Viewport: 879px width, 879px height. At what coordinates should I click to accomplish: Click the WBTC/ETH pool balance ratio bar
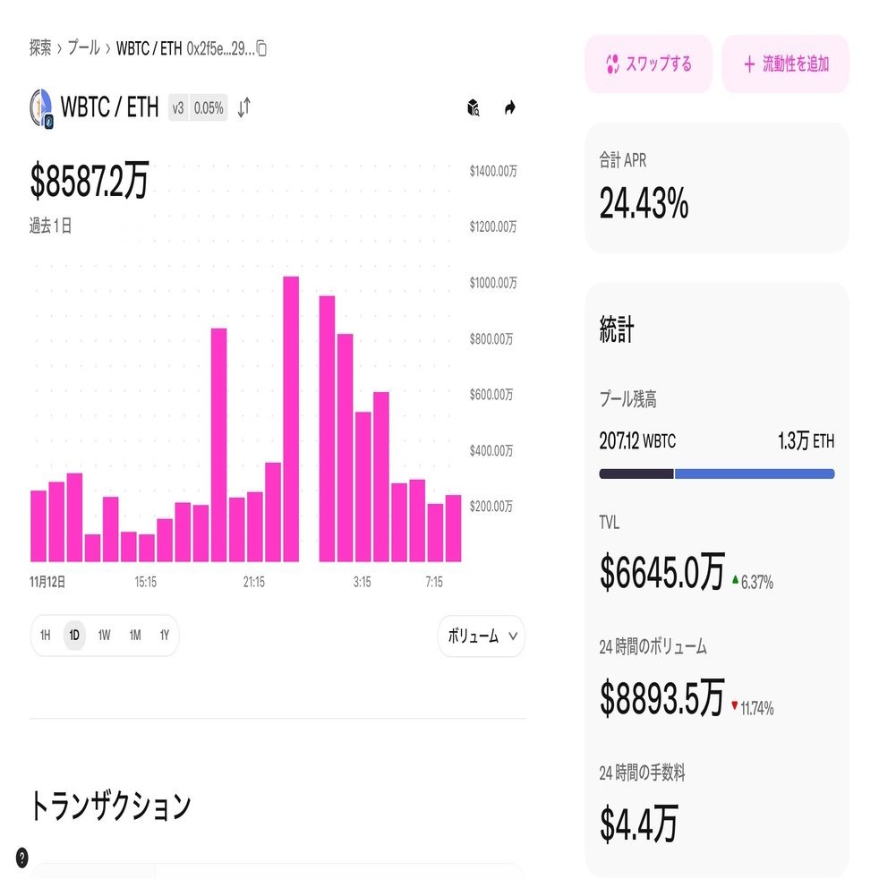(x=716, y=472)
